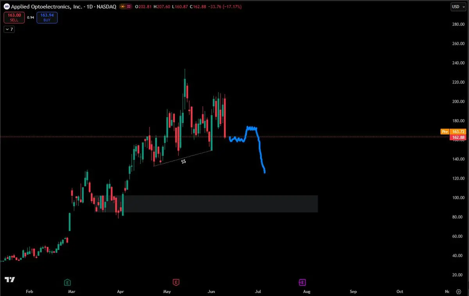Click the L160.87 low value
This screenshot has width=469, height=296.
click(x=180, y=7)
